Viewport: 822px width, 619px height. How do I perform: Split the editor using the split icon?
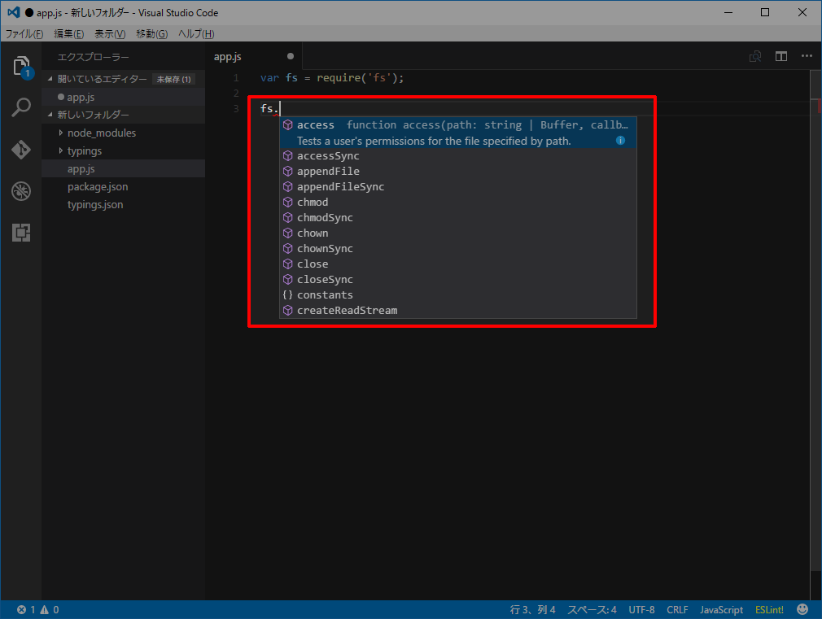[782, 56]
